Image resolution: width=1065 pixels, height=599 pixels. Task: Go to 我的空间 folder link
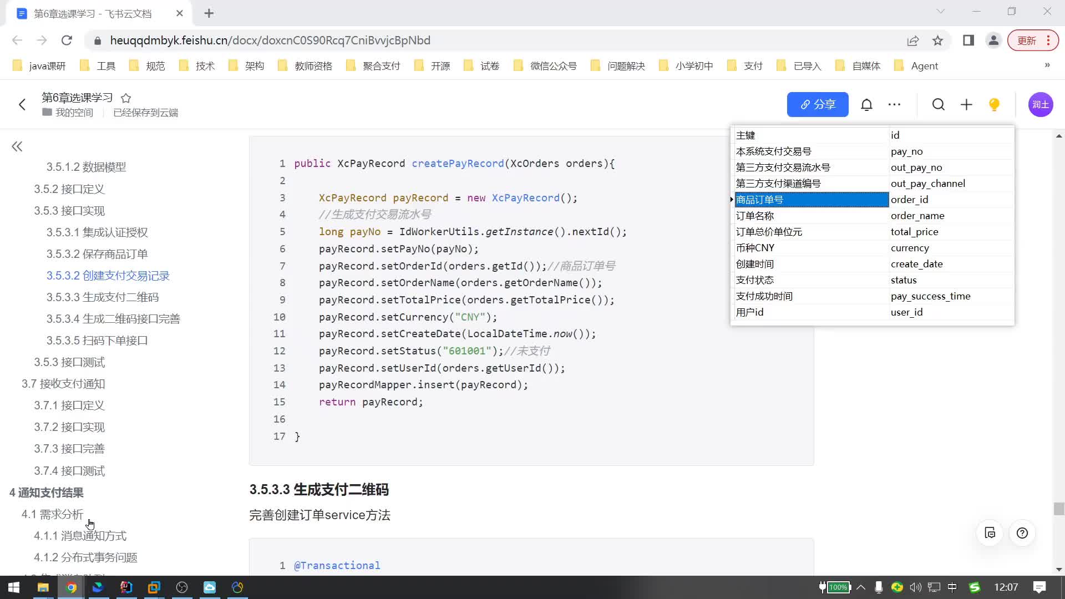[68, 113]
